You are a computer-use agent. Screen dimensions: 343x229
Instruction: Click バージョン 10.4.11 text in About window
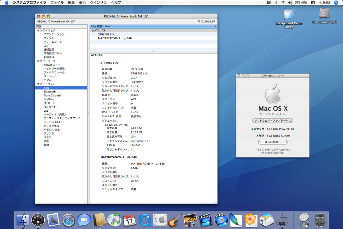point(273,114)
